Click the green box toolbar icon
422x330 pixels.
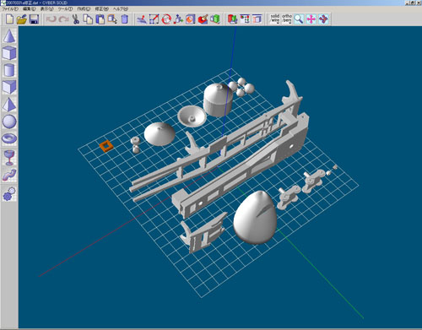215,19
